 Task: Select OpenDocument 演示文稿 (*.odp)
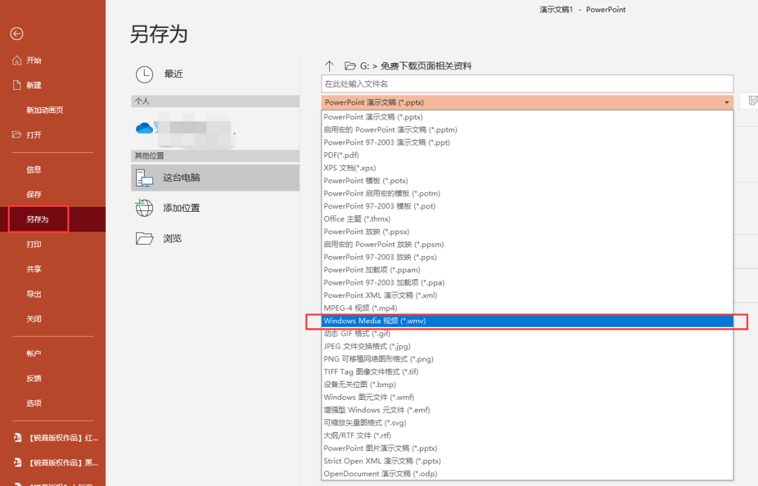pos(527,473)
